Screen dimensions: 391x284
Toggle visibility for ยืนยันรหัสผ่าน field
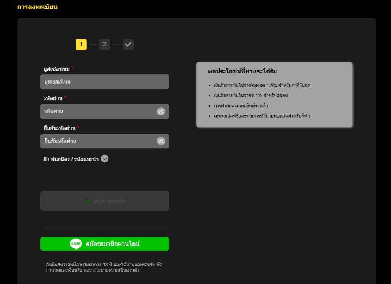pyautogui.click(x=161, y=141)
